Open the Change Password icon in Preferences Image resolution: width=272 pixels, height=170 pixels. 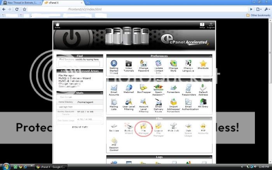(143, 64)
